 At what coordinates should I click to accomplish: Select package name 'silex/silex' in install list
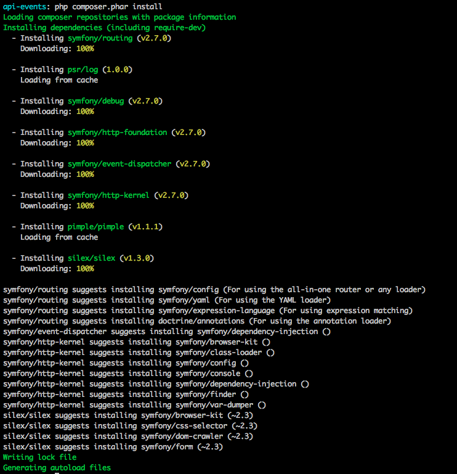point(92,258)
